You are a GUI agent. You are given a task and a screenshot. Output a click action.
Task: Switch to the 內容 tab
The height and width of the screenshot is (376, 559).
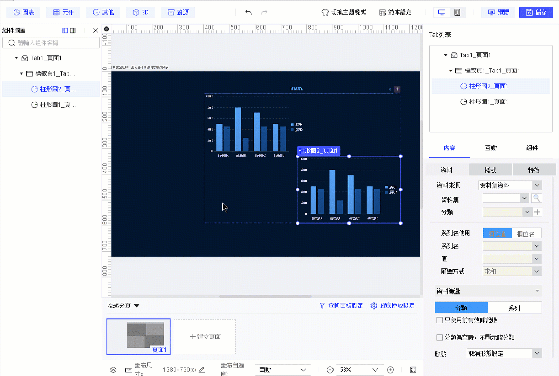click(450, 148)
